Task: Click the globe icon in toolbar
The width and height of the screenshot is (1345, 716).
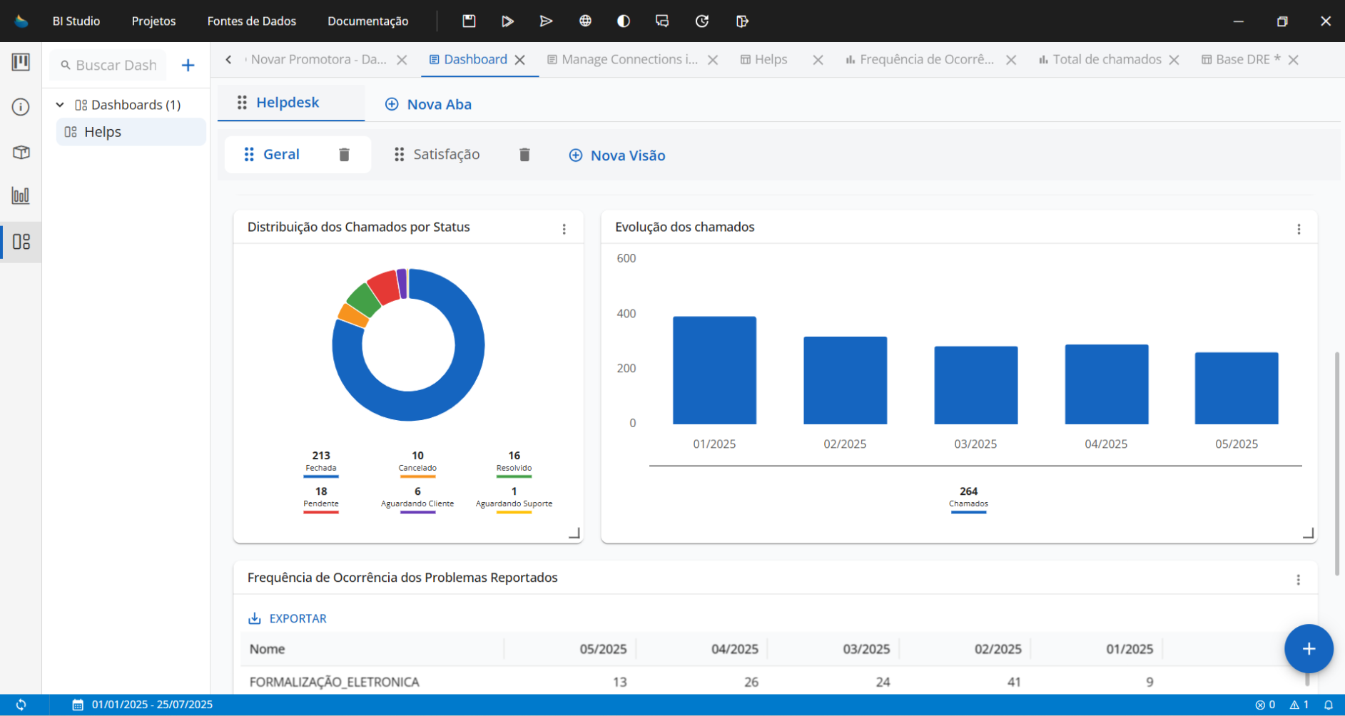Action: (x=585, y=21)
